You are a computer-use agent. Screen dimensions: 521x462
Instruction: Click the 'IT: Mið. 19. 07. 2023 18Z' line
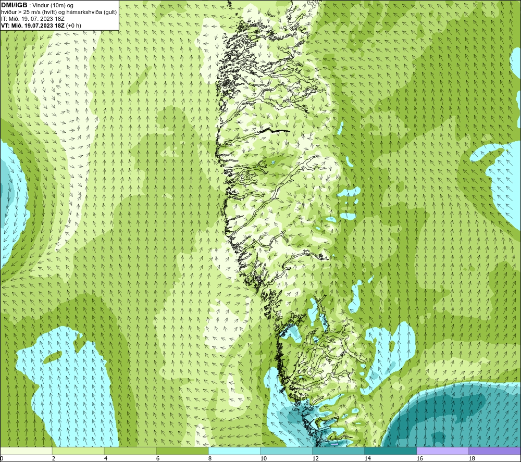pyautogui.click(x=32, y=19)
